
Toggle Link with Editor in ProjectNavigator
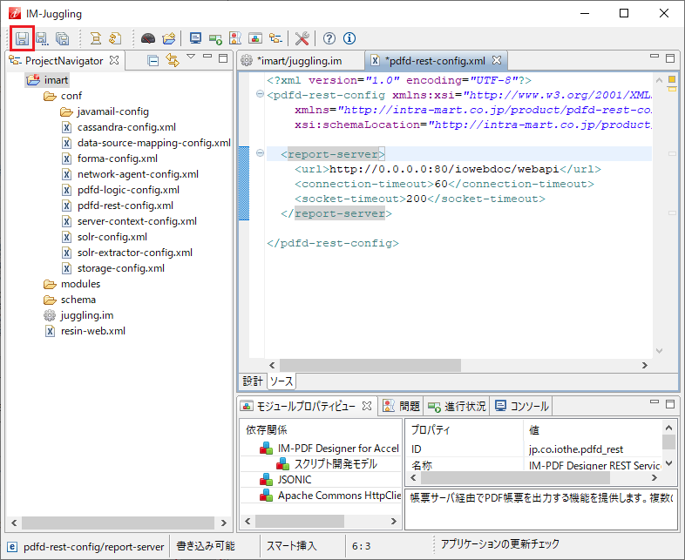(172, 60)
